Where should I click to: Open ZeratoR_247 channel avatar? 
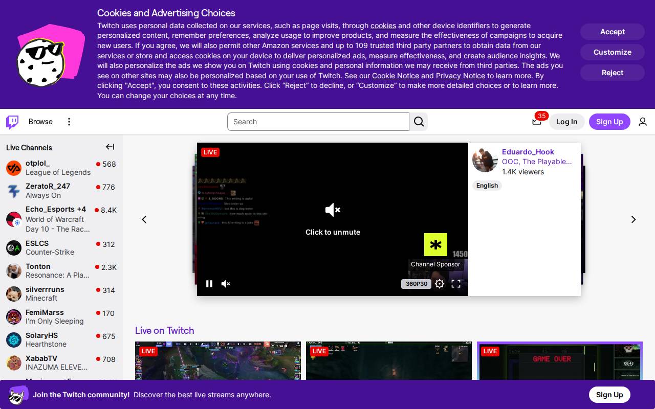[14, 191]
